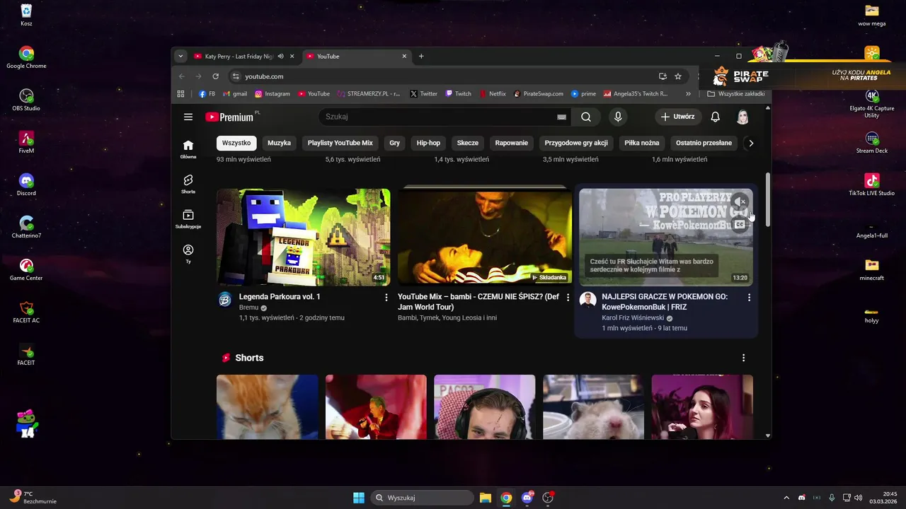This screenshot has width=906, height=509.
Task: Select the Wszystko filter chip
Action: point(236,143)
